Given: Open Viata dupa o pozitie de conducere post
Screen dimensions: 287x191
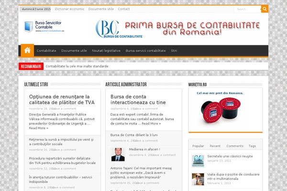Looking at the screenshot, I should 233,177.
